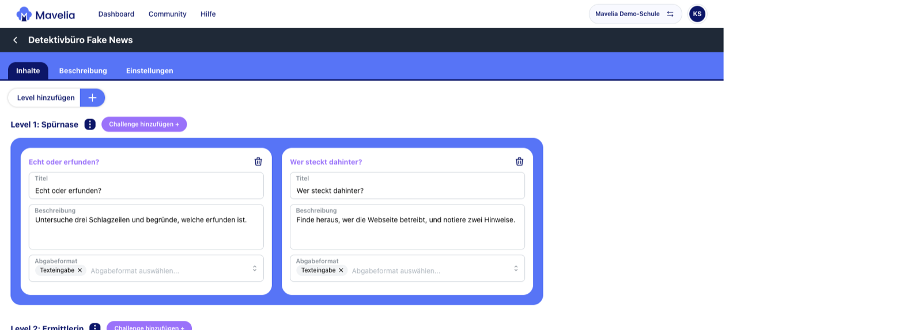Remove Texteingabe tag in 'Echt oder erfunden?' card
The height and width of the screenshot is (330, 922).
pyautogui.click(x=80, y=270)
